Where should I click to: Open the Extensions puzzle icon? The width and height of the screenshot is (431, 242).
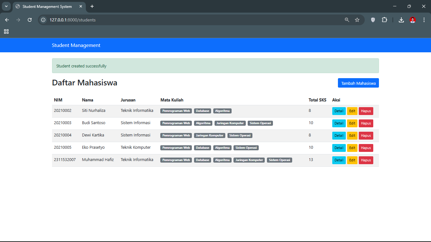(384, 20)
